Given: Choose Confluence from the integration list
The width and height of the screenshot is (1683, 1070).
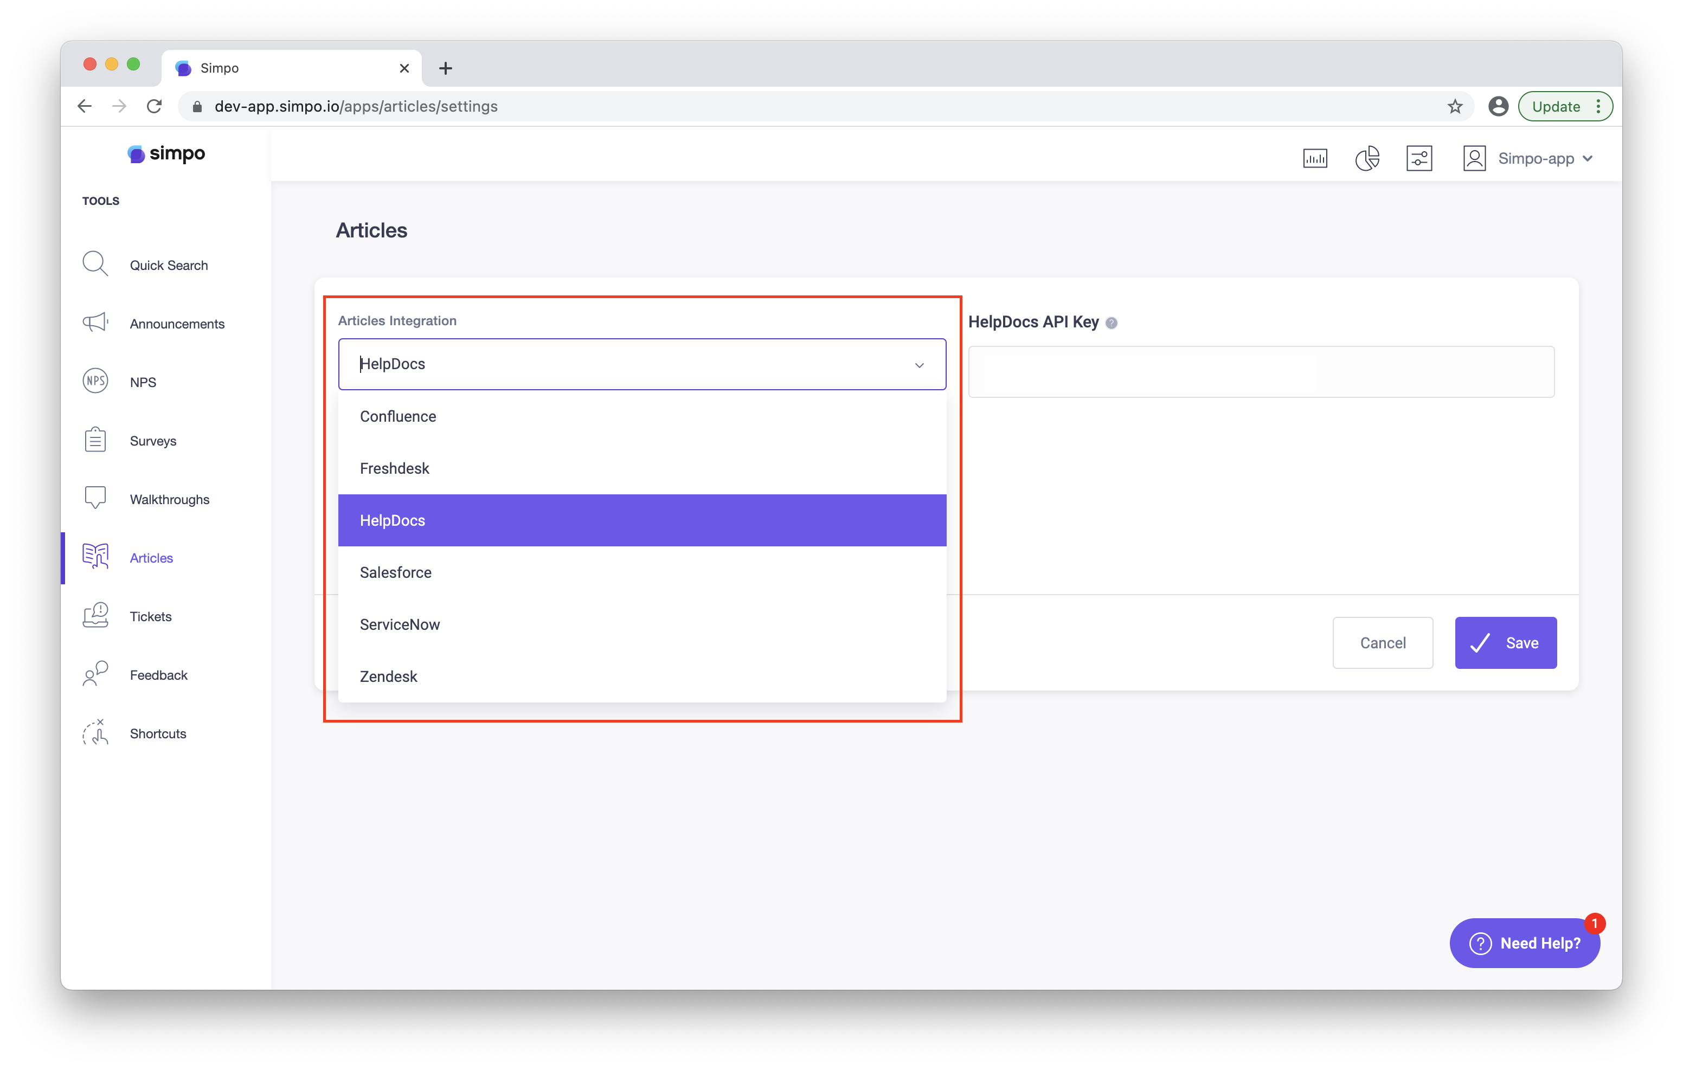Looking at the screenshot, I should pyautogui.click(x=641, y=416).
